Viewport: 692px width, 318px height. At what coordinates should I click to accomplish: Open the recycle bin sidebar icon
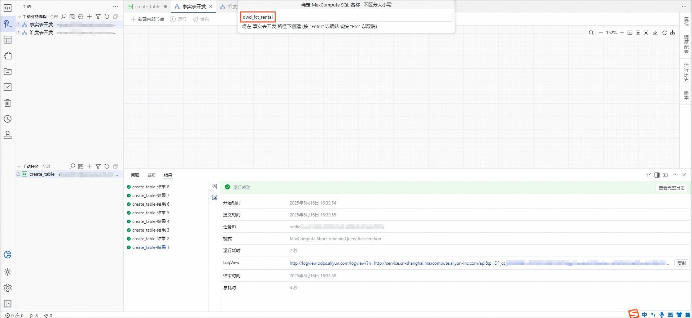[8, 103]
